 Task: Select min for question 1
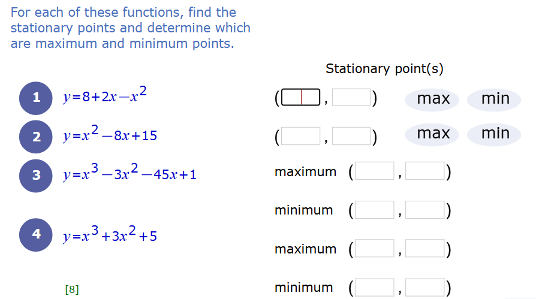point(494,99)
